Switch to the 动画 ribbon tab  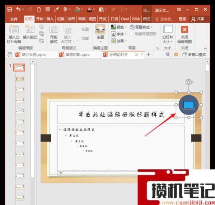[x=71, y=19]
